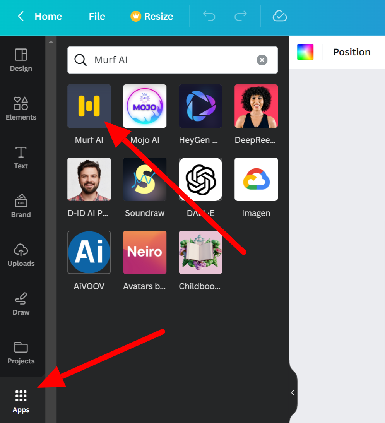
Task: Redo the last action
Action: point(241,16)
